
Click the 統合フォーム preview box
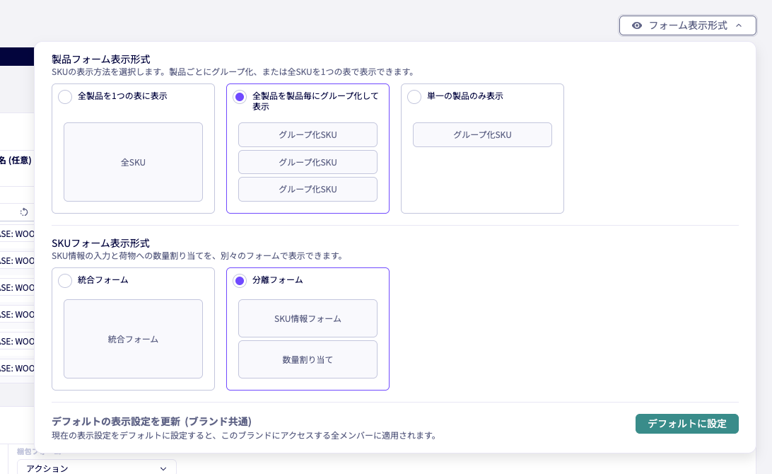point(133,339)
